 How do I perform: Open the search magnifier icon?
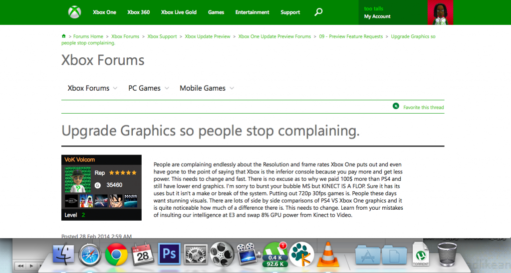[318, 12]
